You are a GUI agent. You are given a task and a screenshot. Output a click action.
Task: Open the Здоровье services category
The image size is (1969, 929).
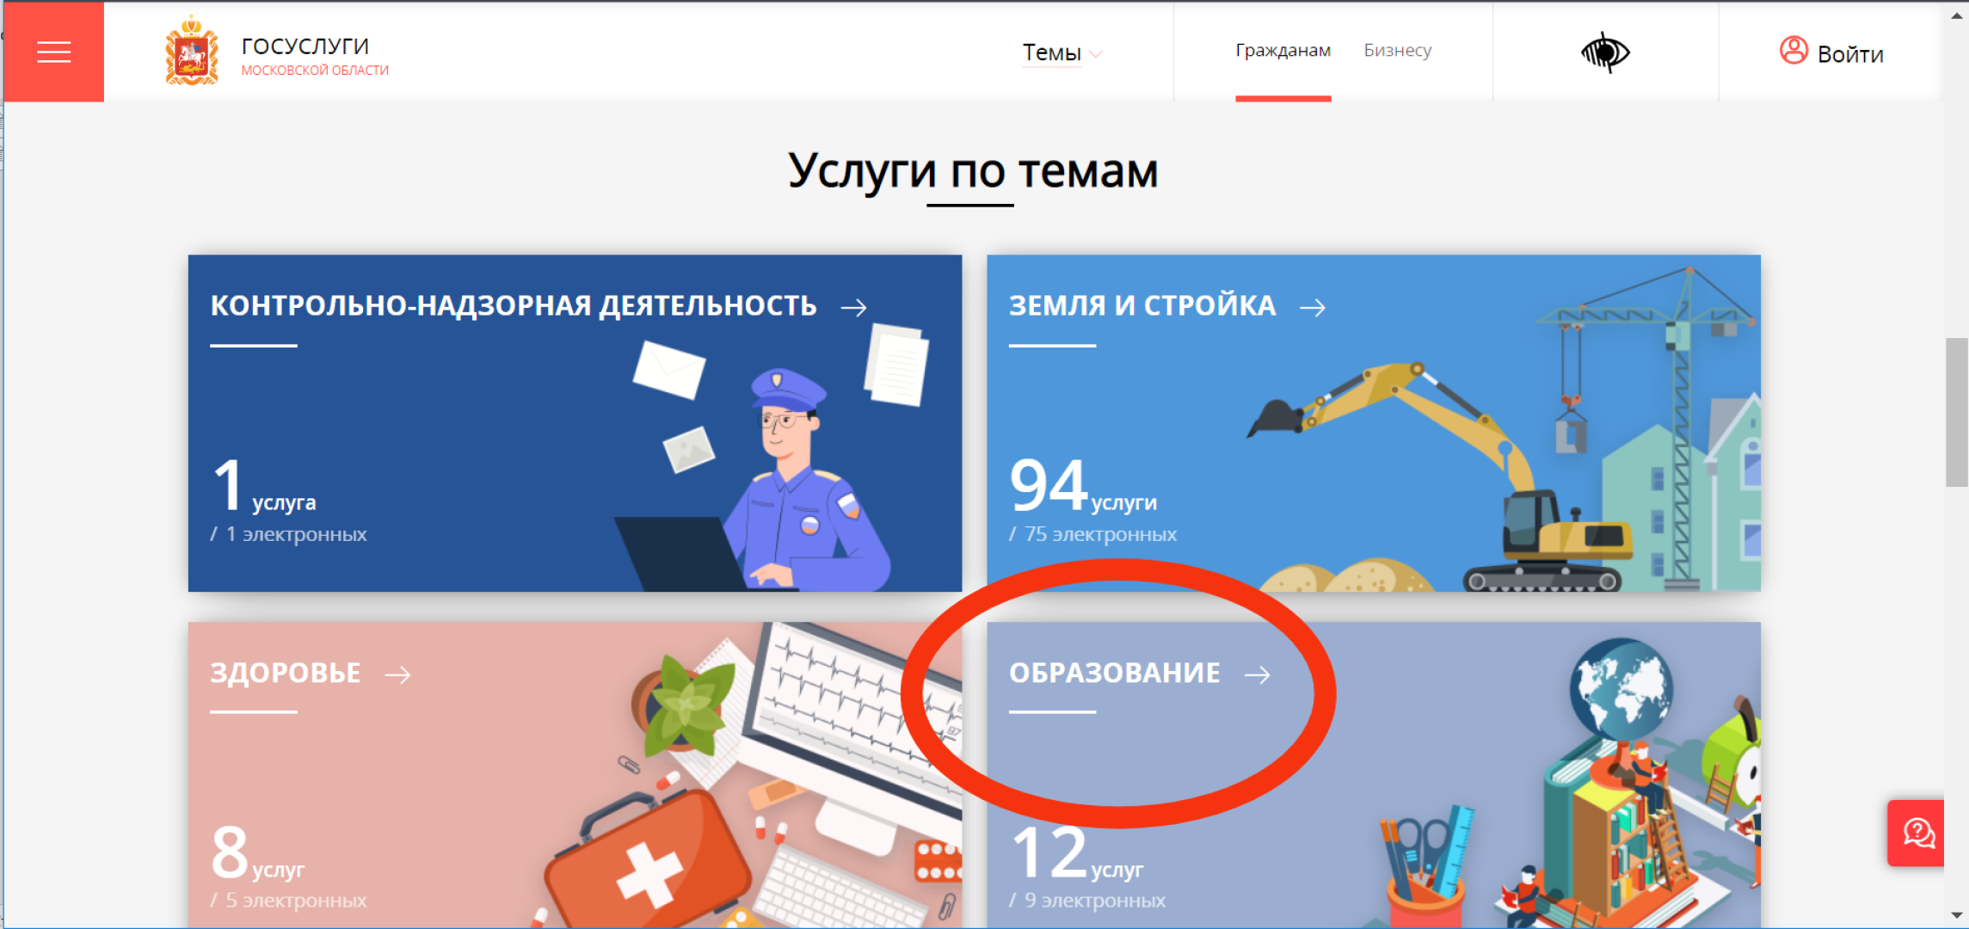[x=285, y=673]
